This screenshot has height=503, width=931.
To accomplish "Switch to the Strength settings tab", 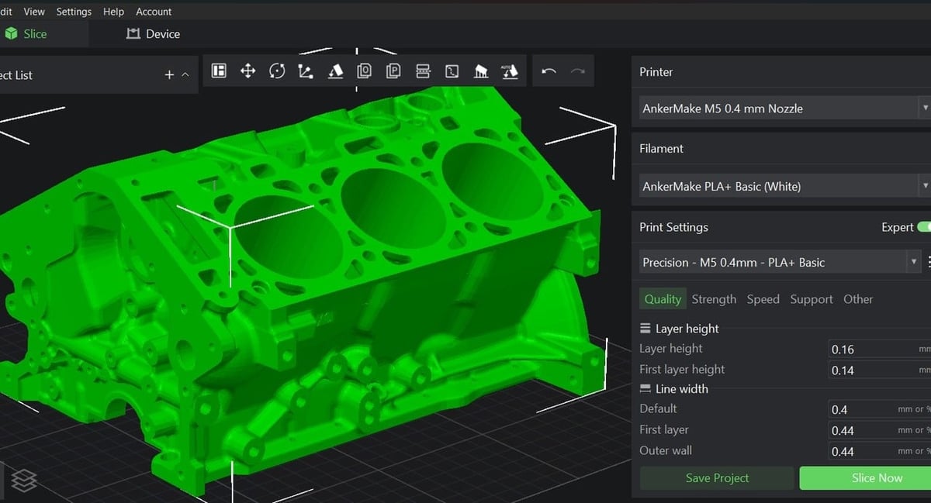I will click(714, 298).
